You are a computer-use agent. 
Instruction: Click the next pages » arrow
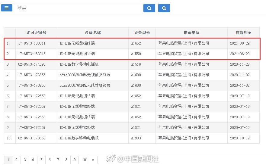[x=93, y=160]
